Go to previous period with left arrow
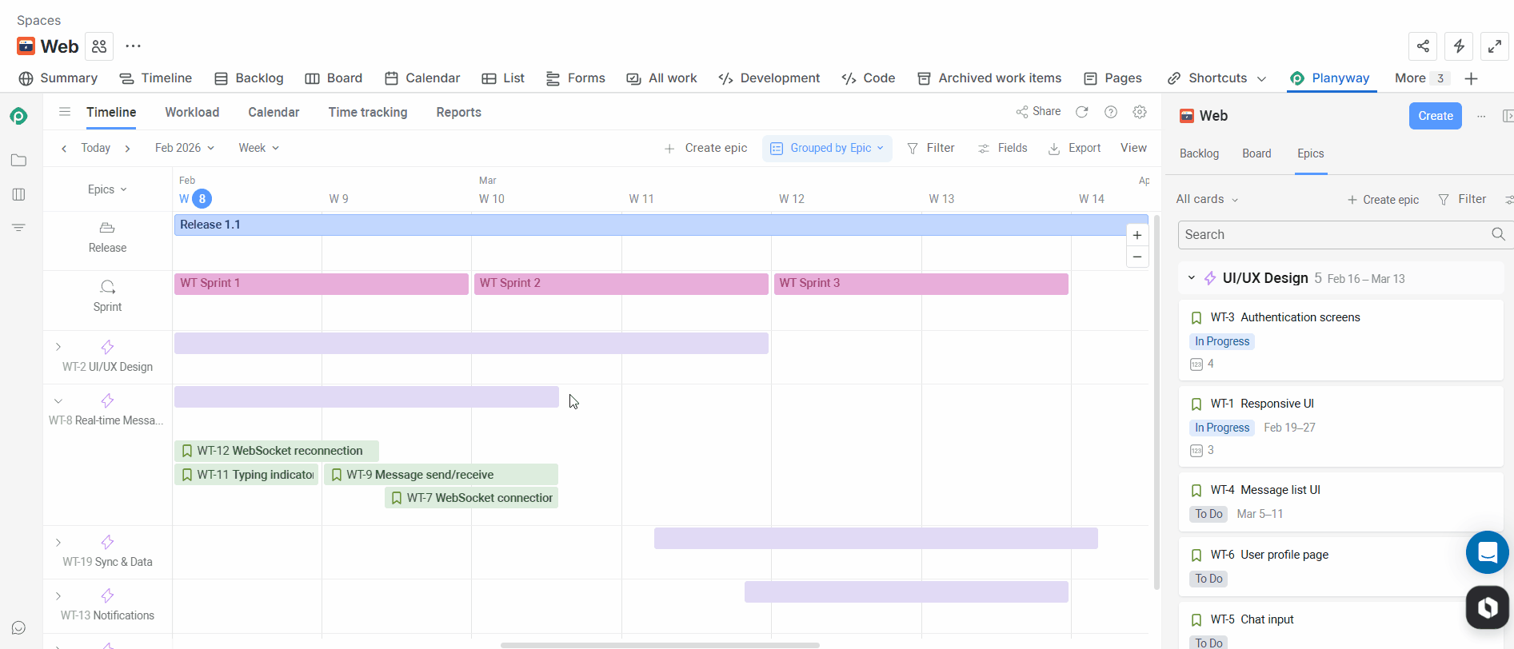Image resolution: width=1514 pixels, height=649 pixels. (64, 148)
